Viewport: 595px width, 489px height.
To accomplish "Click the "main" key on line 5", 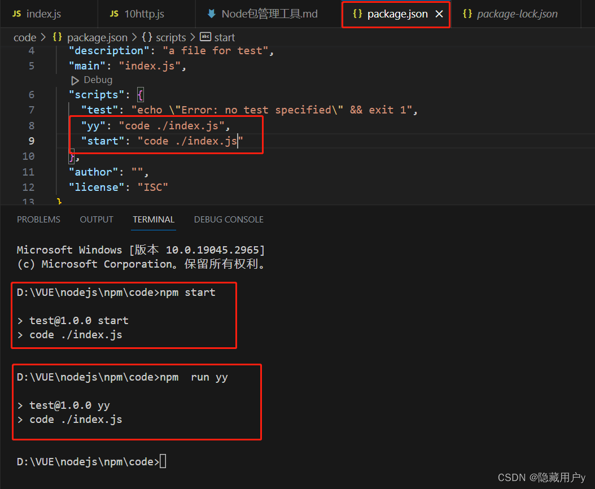I will pos(87,66).
